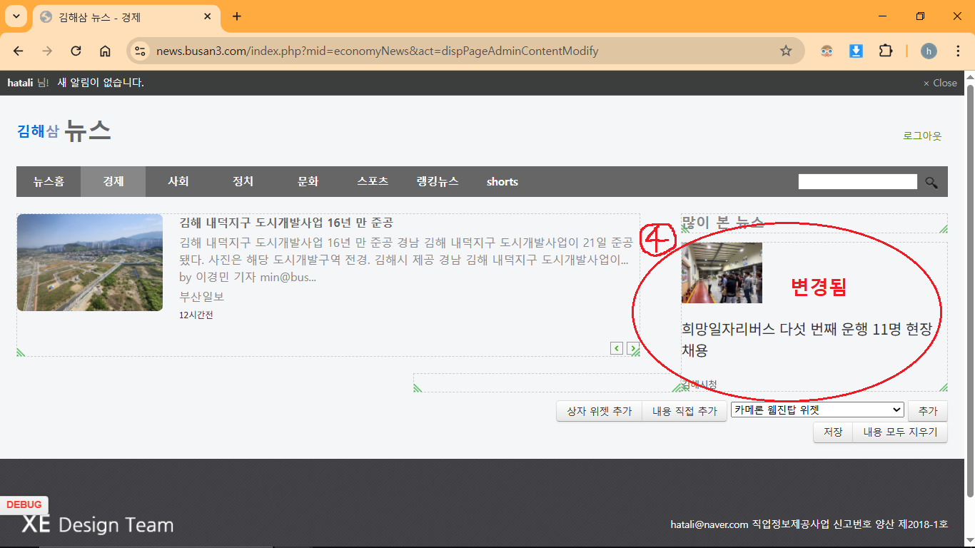Go to the browser home icon

[105, 51]
